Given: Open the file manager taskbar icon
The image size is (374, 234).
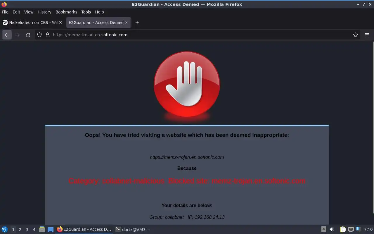Looking at the screenshot, I should pos(42,230).
